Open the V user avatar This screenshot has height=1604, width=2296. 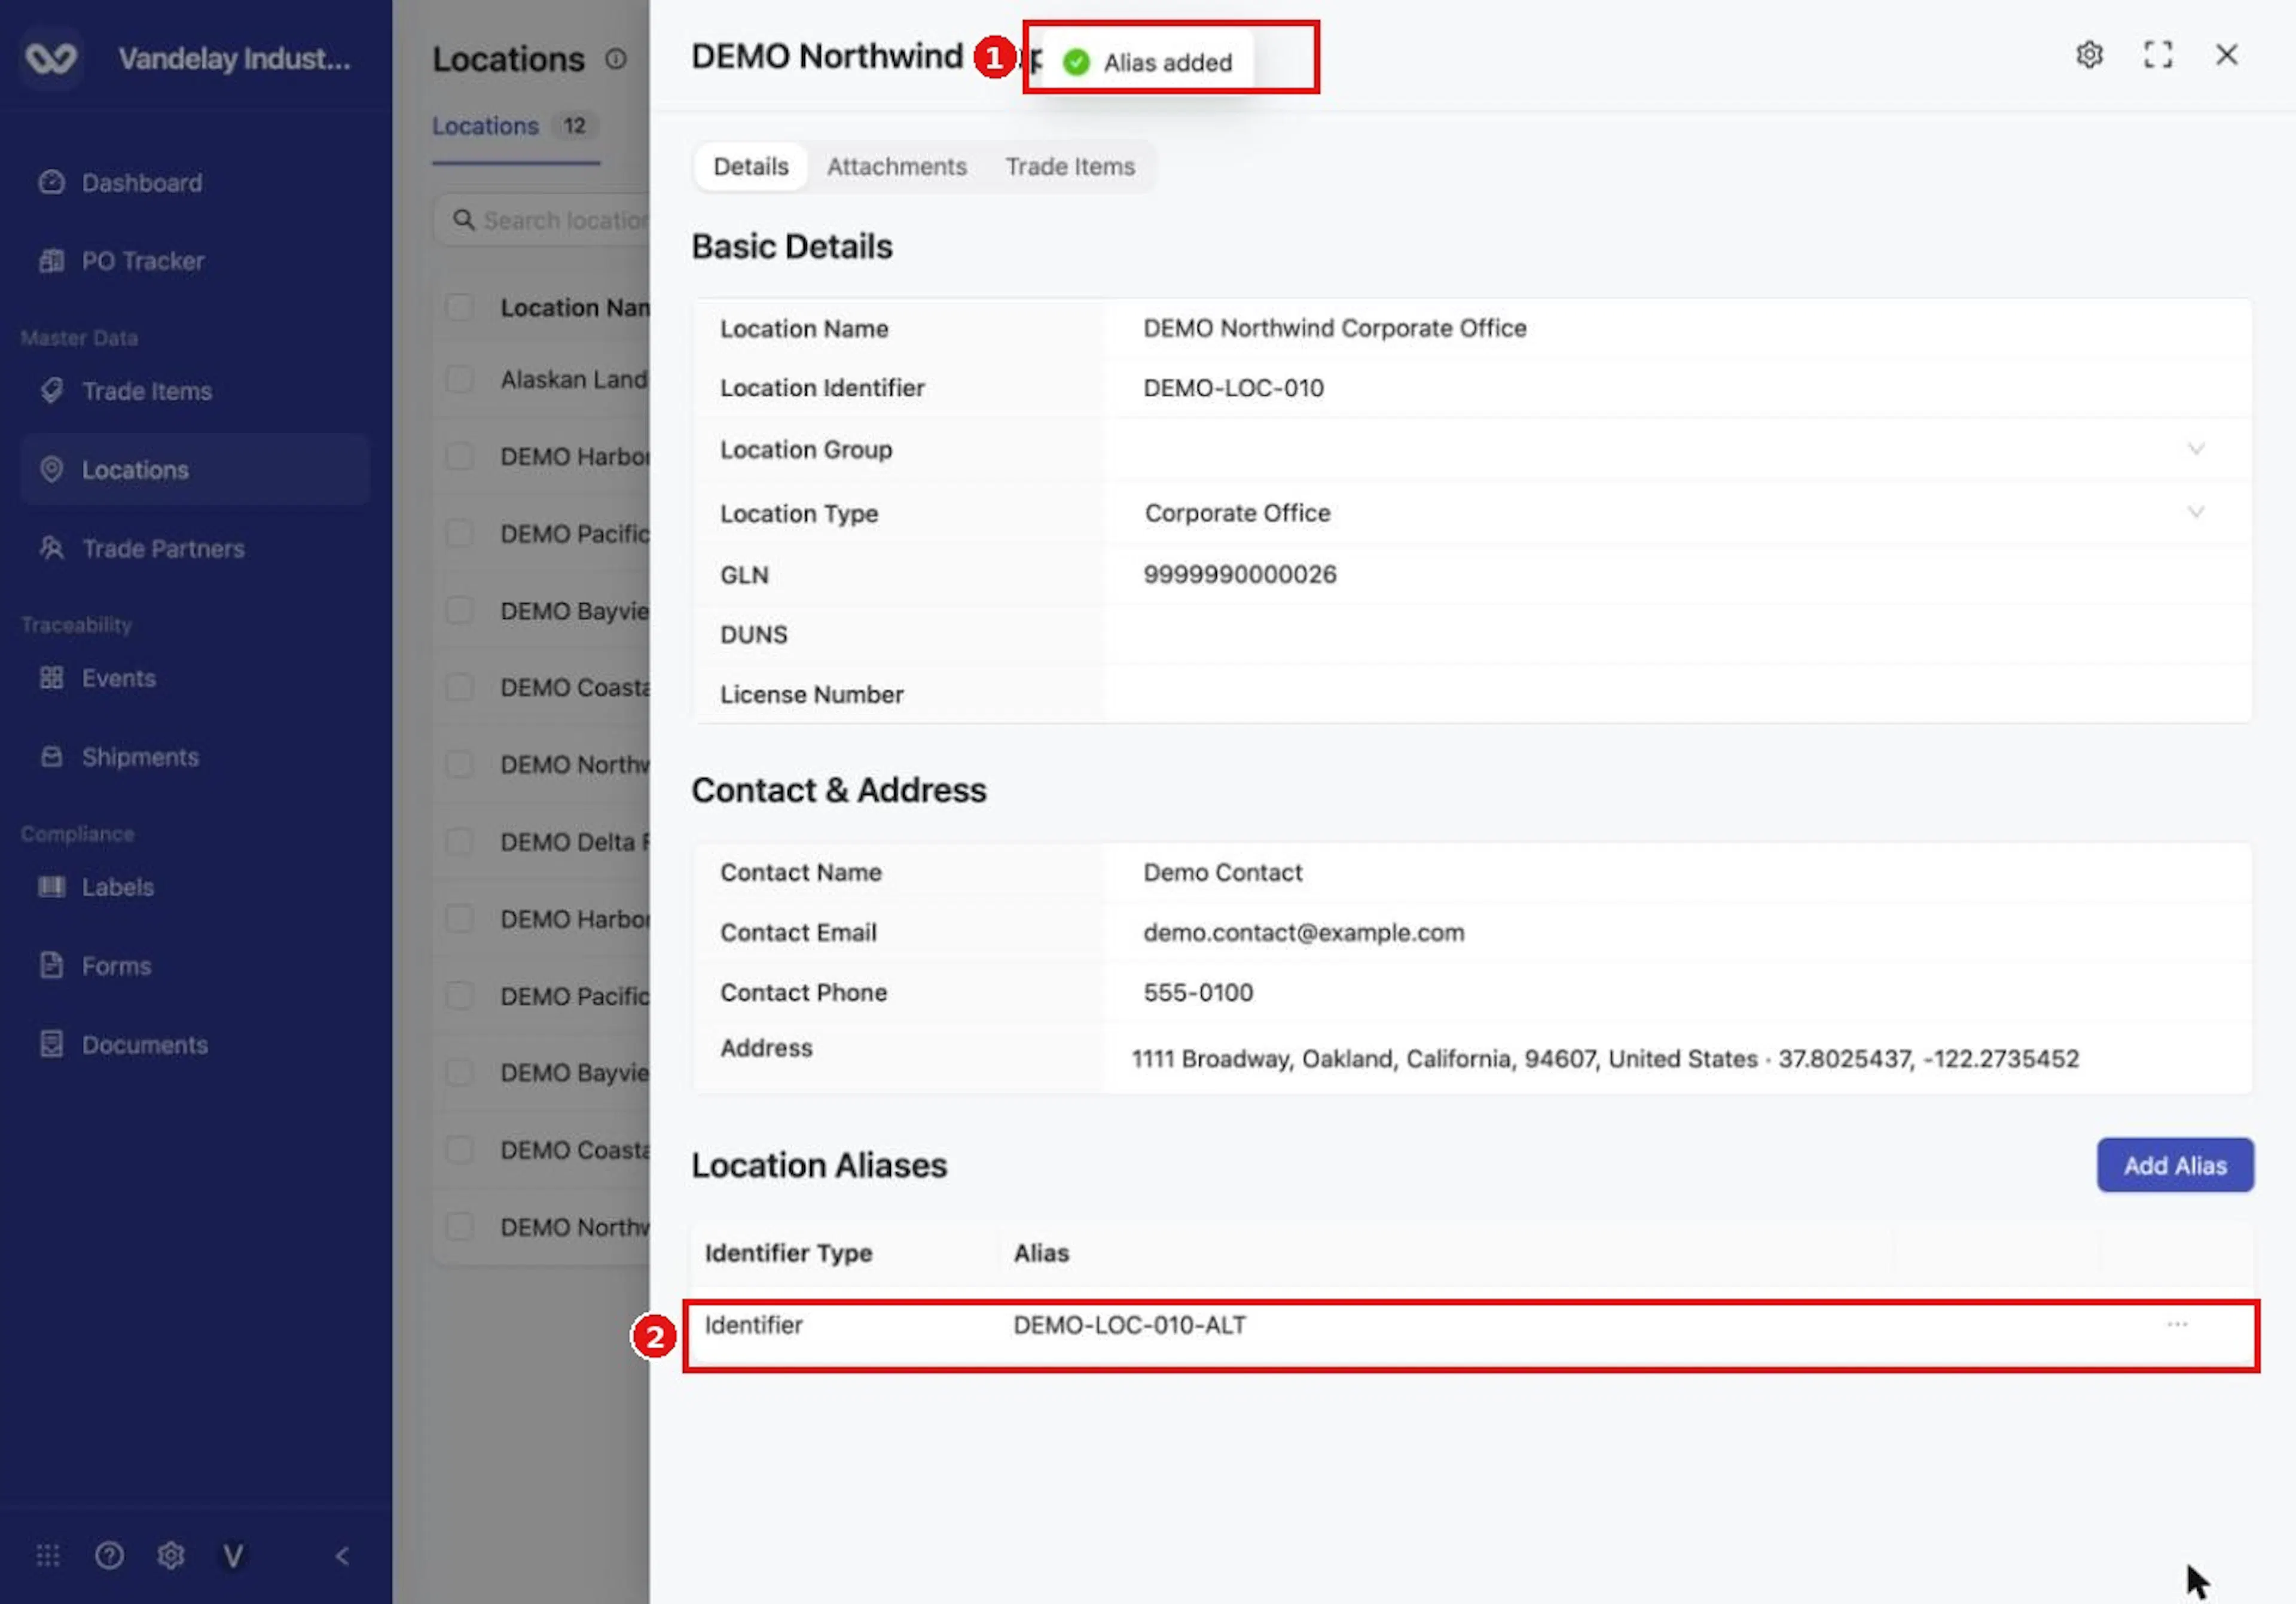(233, 1555)
